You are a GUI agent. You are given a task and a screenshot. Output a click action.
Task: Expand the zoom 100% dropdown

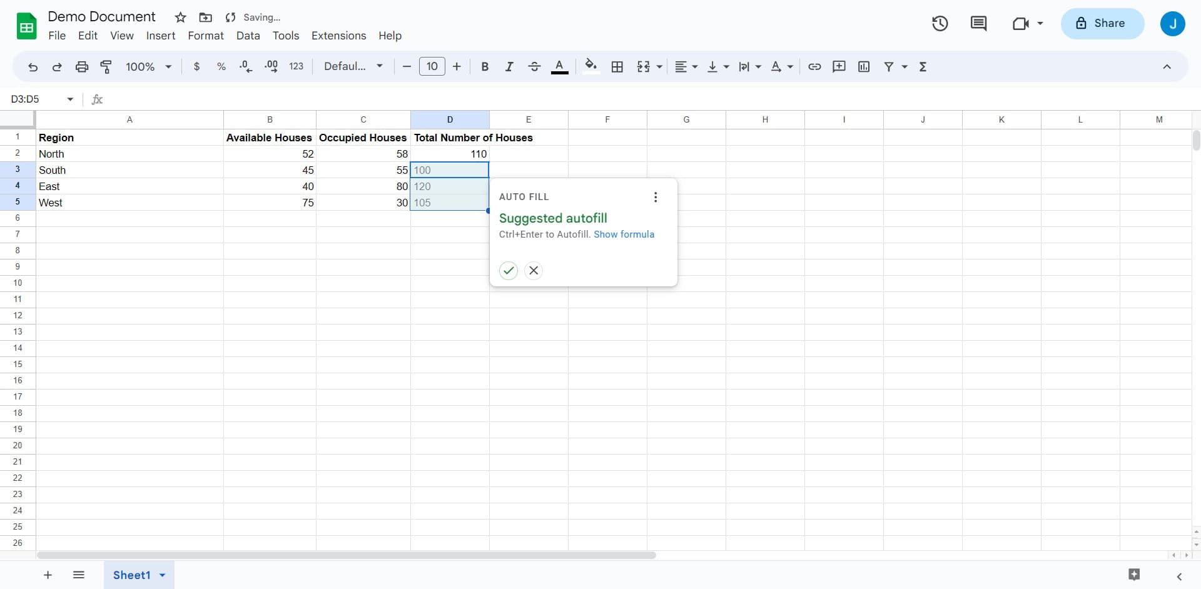[x=148, y=67]
